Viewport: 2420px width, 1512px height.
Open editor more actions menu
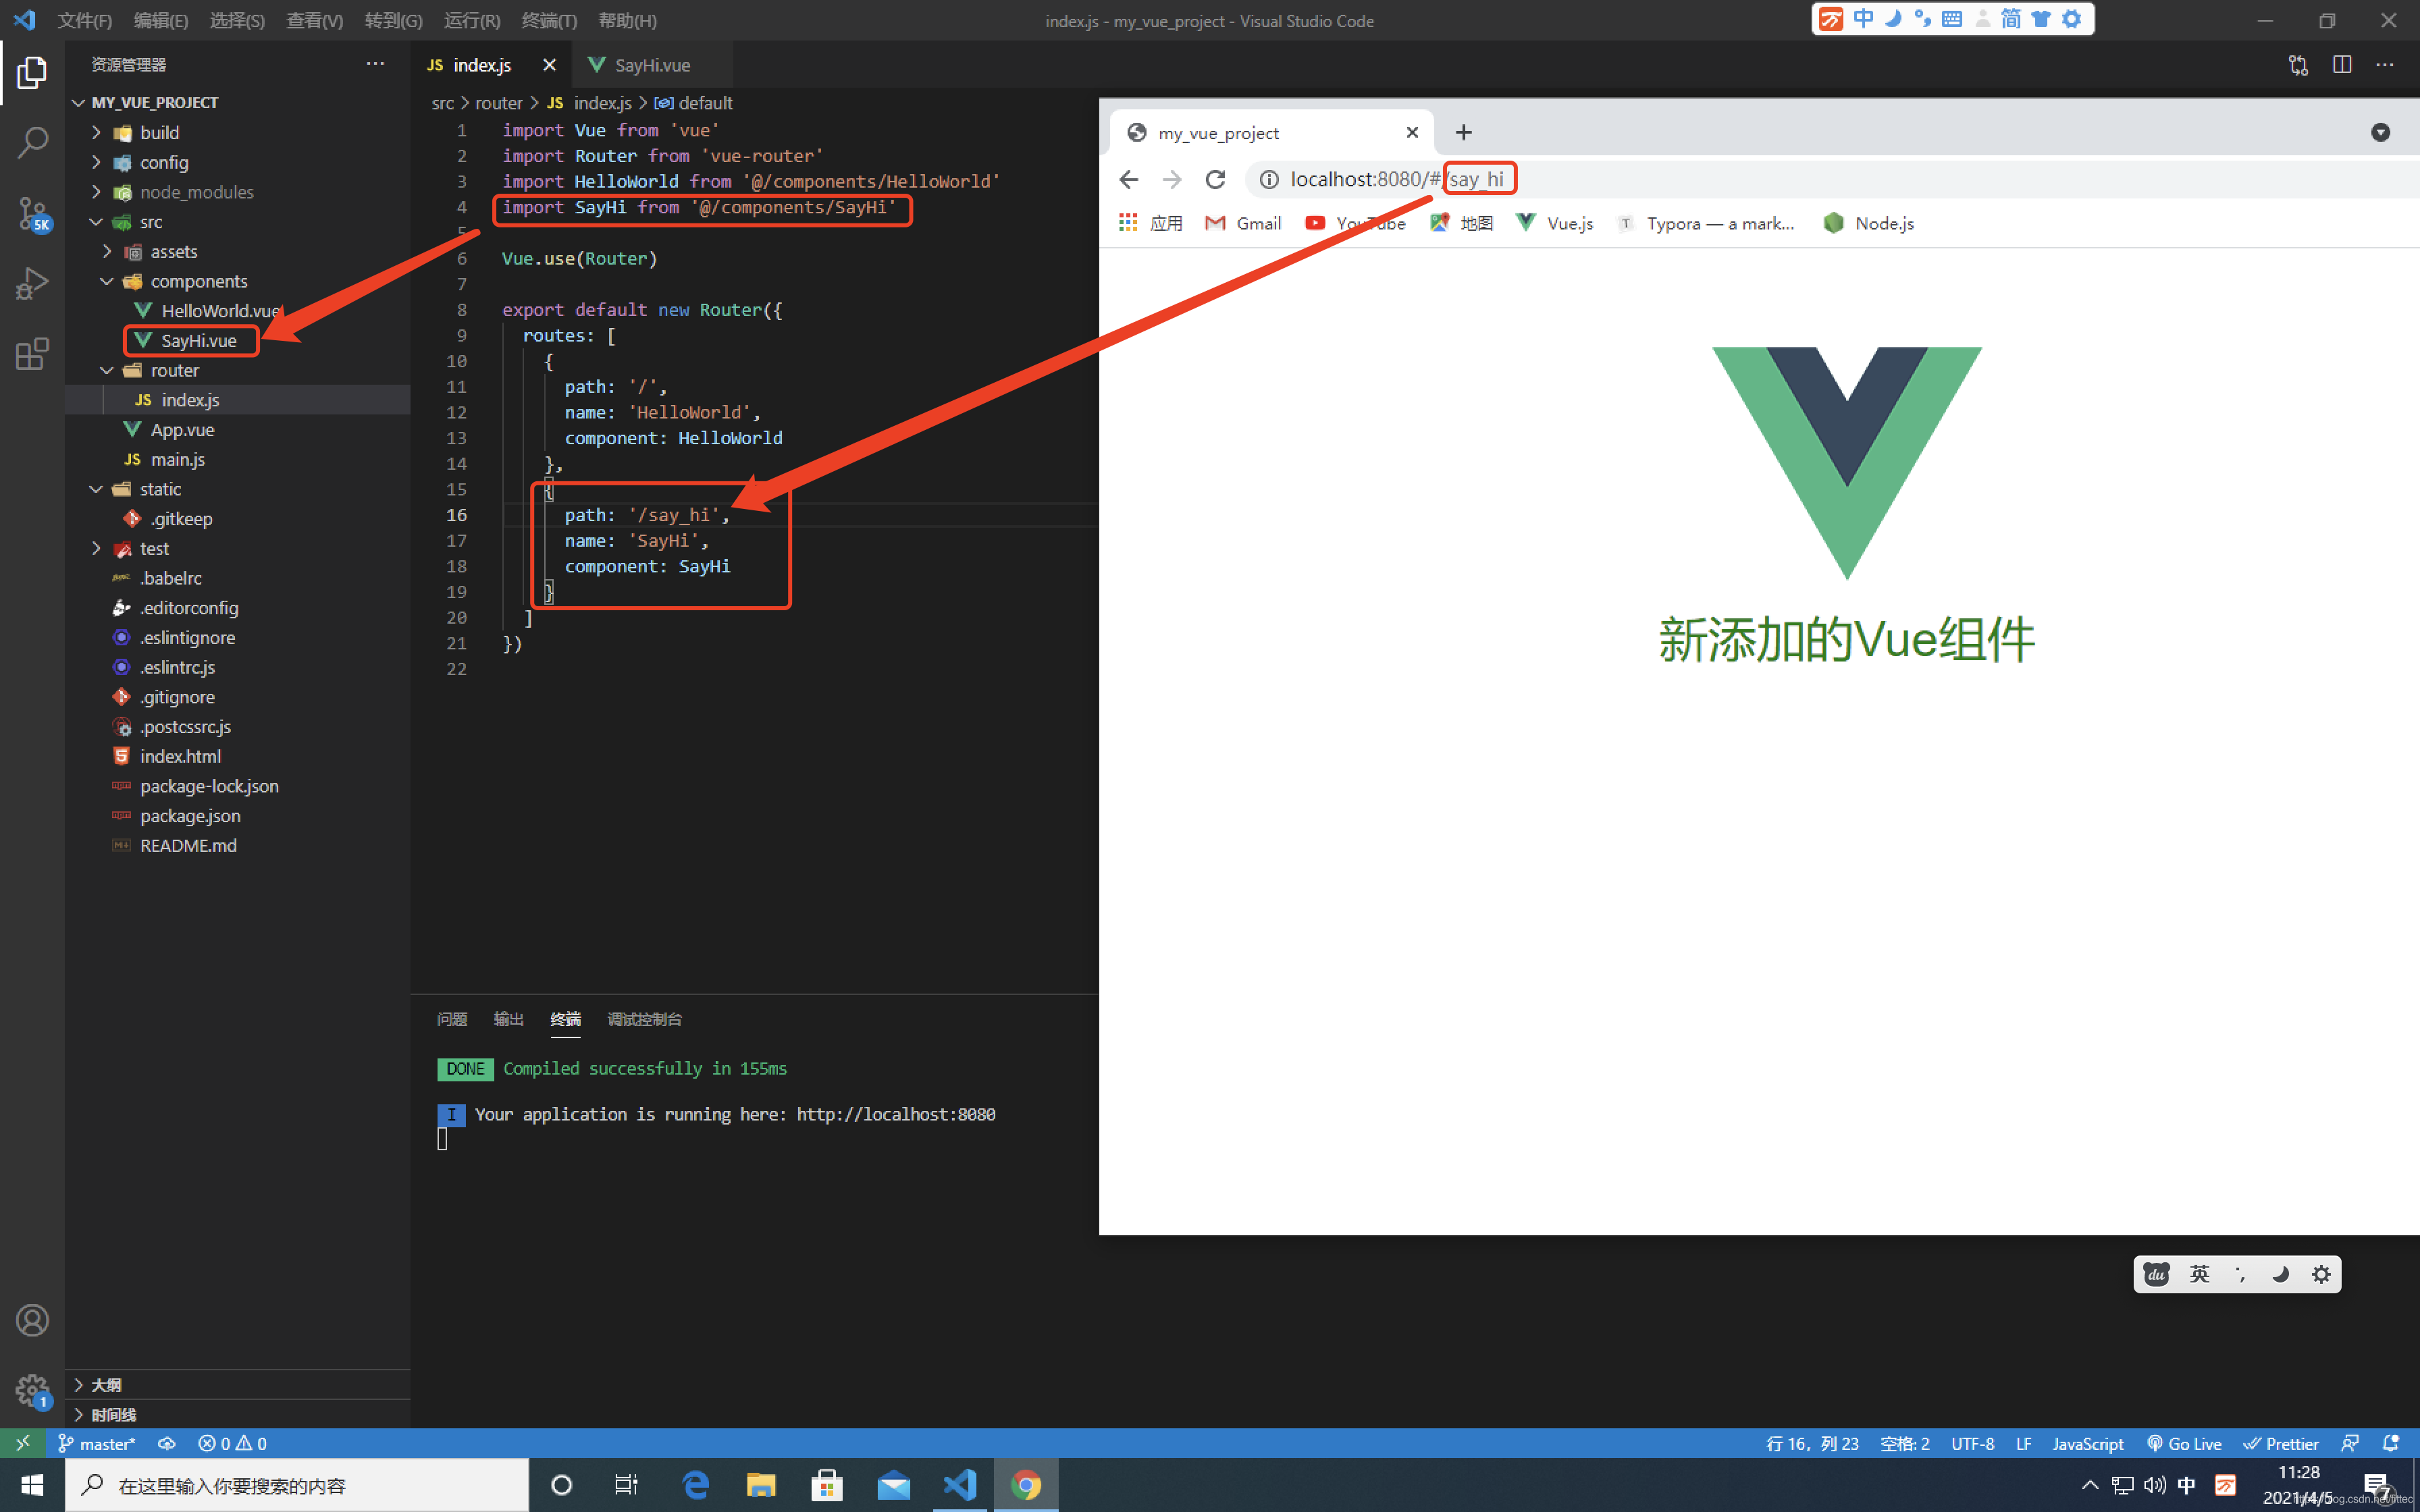pyautogui.click(x=2385, y=65)
